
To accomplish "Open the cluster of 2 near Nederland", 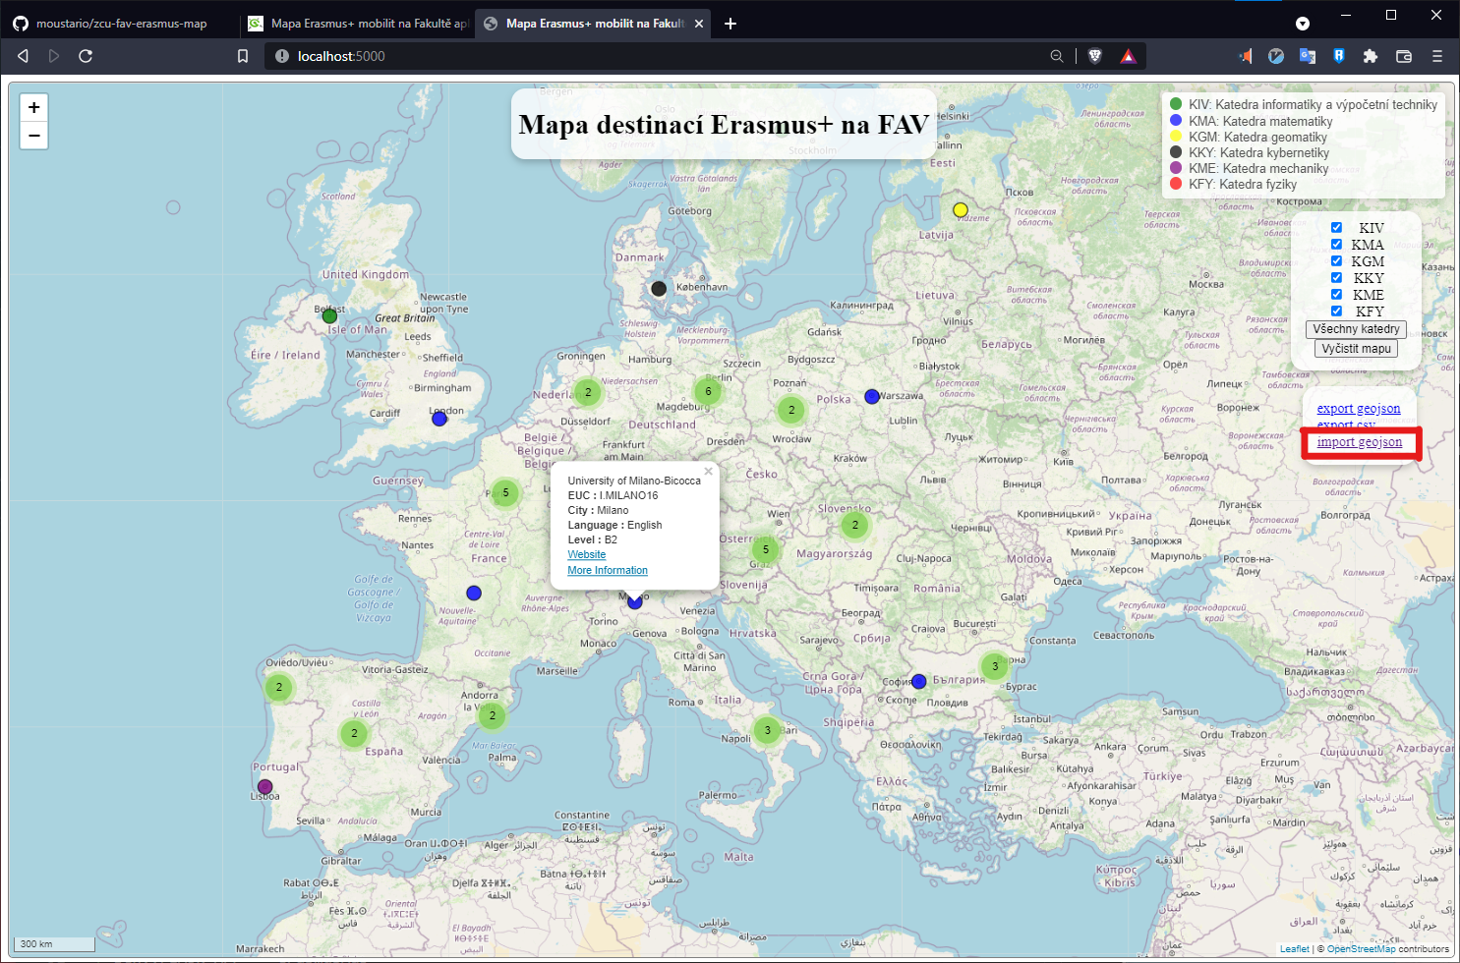I will (x=588, y=392).
